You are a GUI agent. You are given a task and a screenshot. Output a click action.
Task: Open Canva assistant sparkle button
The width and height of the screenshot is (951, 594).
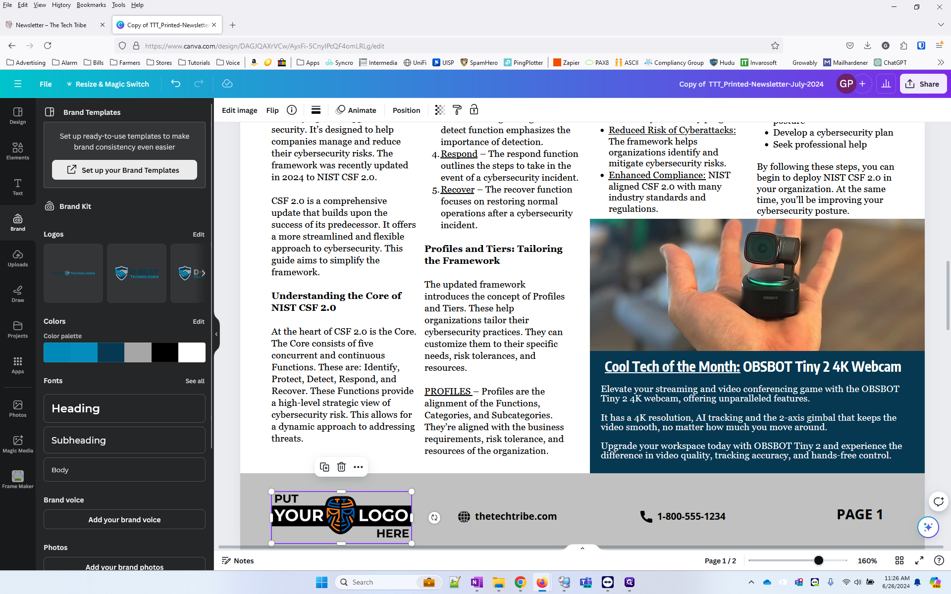(x=928, y=527)
